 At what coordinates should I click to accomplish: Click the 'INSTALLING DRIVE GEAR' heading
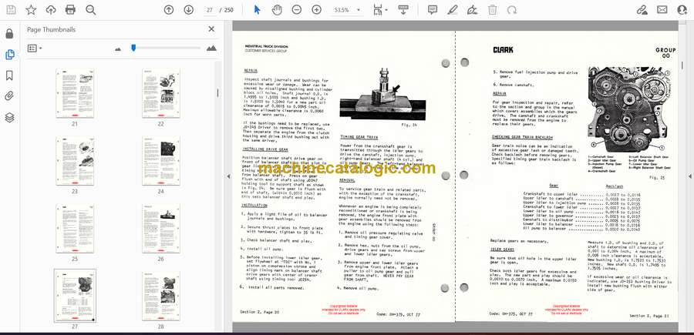tap(264, 149)
